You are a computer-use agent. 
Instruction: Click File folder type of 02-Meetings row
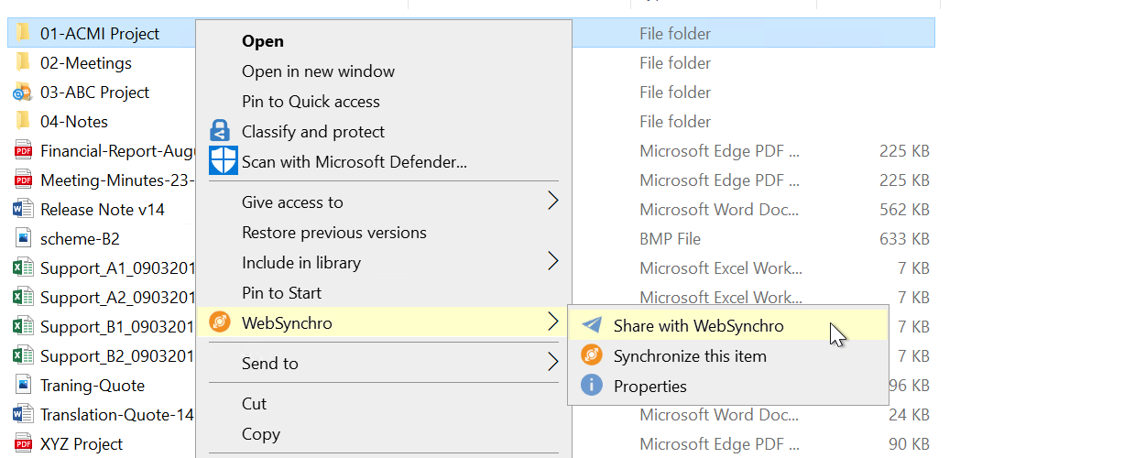[675, 62]
